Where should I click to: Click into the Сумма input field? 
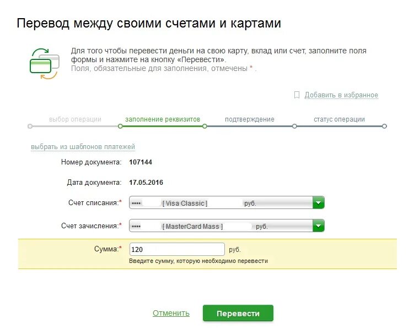[177, 249]
